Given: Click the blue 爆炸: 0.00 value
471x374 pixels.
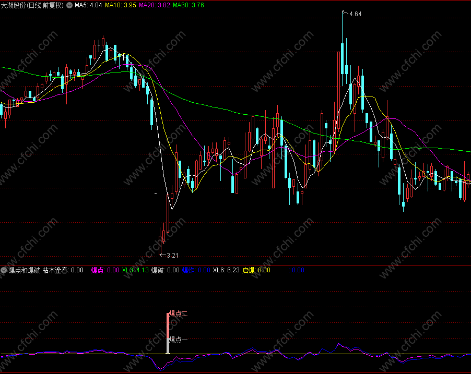Looking at the screenshot, I should (196, 270).
